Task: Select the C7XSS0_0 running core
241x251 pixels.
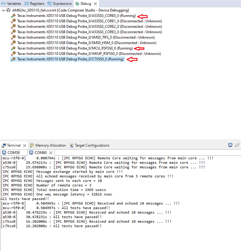Action: pyautogui.click(x=71, y=59)
